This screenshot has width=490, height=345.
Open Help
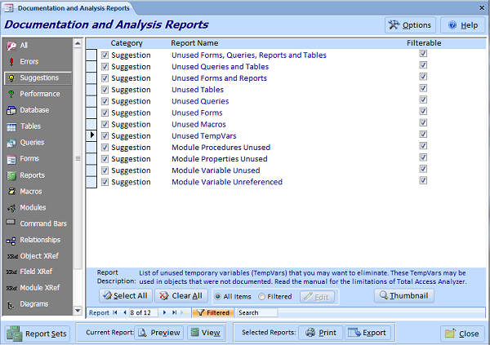click(x=463, y=25)
